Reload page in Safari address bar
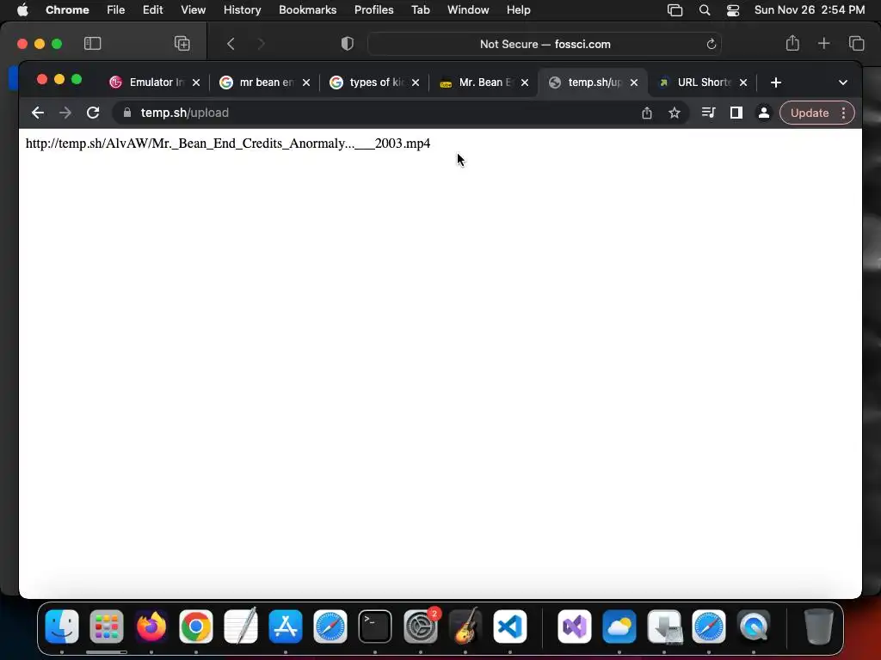The width and height of the screenshot is (881, 660). (711, 45)
